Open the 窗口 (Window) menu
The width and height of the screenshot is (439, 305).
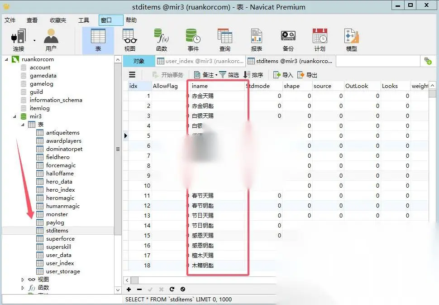point(110,20)
